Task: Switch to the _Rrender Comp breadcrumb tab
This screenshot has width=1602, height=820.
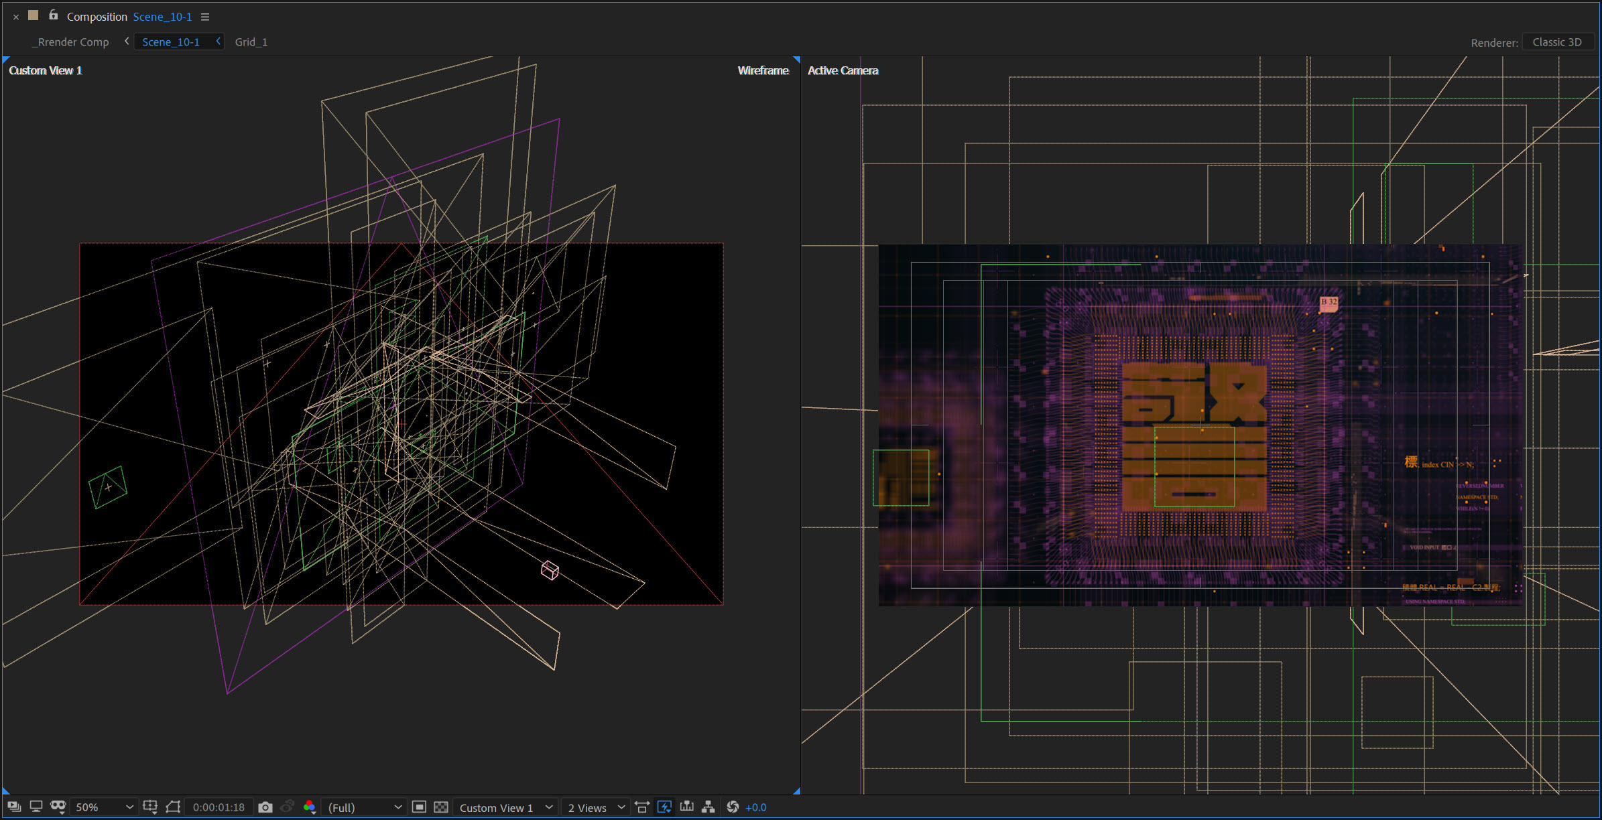Action: coord(73,42)
